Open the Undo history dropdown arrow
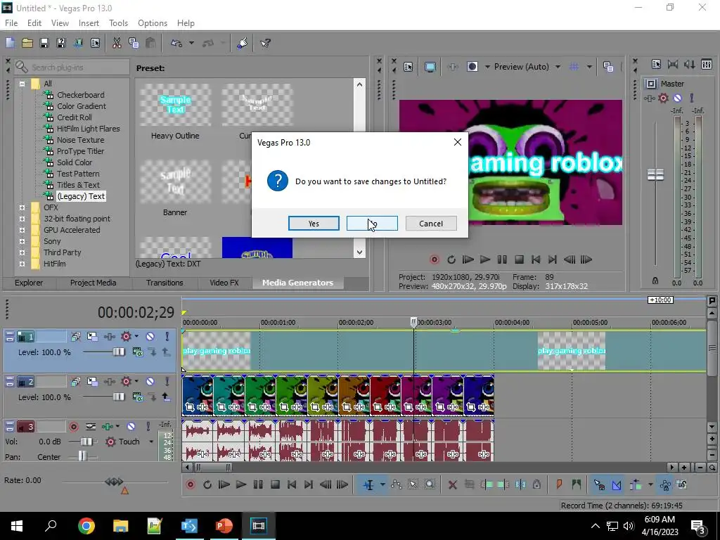The width and height of the screenshot is (720, 540). [191, 43]
